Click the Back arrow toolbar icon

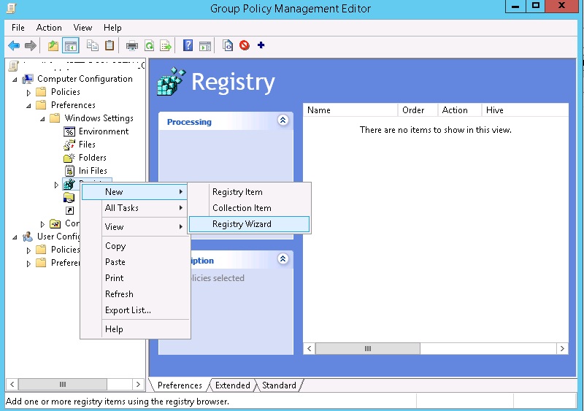pos(13,45)
